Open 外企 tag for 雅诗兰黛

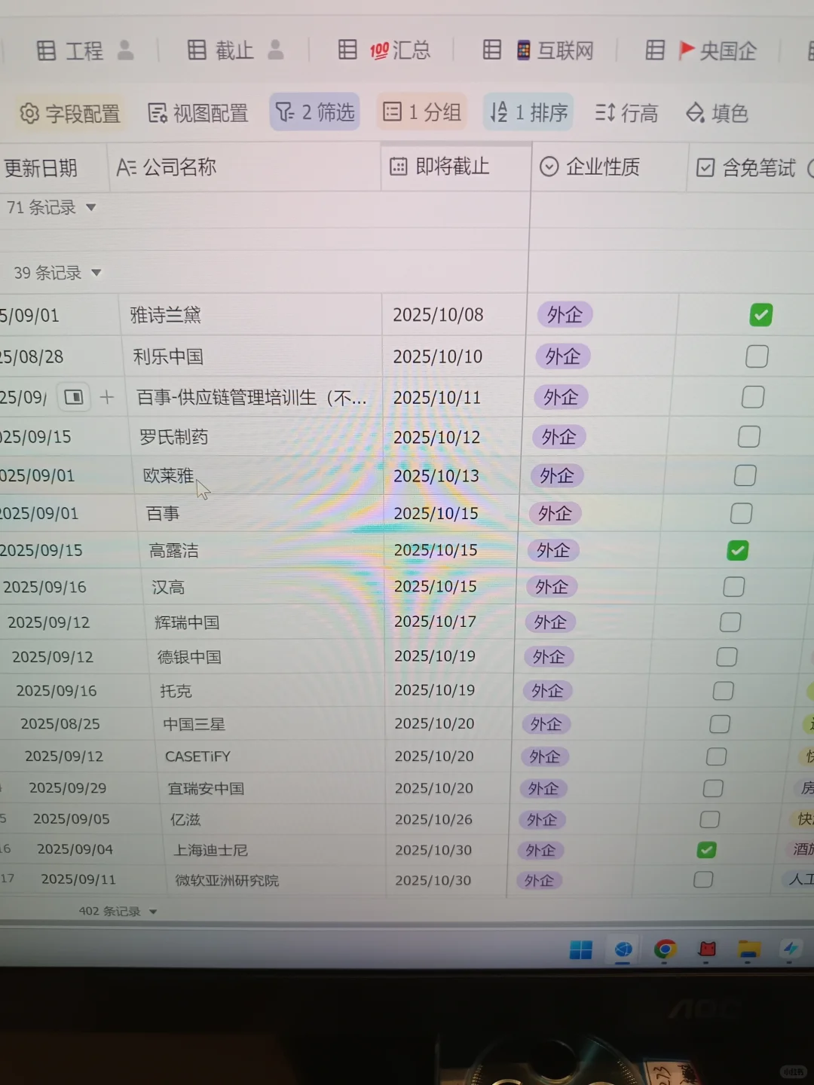tap(565, 314)
